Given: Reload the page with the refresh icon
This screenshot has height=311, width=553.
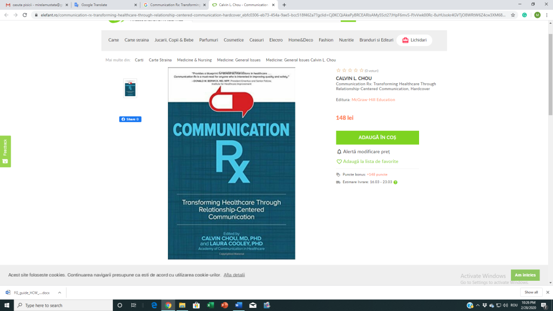Looking at the screenshot, I should point(25,15).
